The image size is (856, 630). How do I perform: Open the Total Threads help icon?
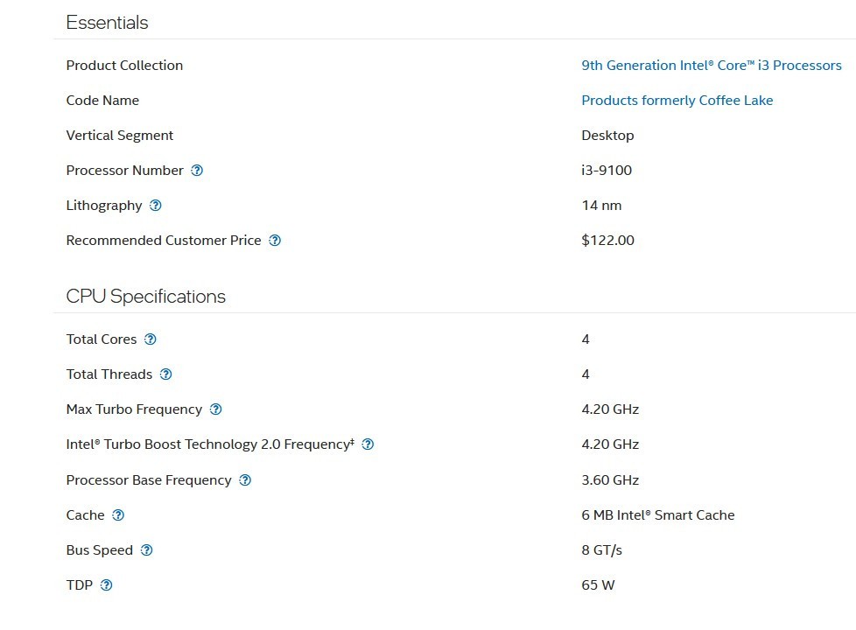tap(166, 374)
